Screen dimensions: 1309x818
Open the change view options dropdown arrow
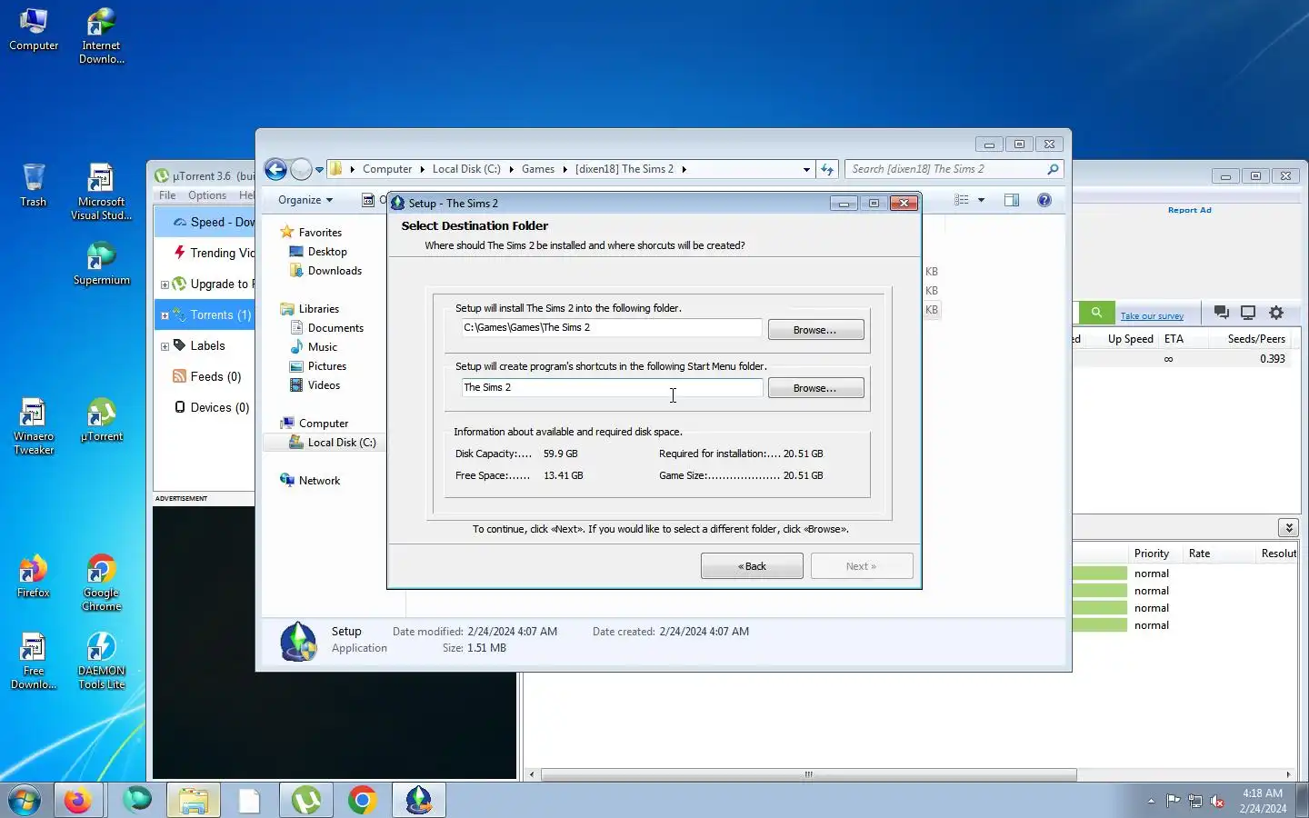[981, 200]
